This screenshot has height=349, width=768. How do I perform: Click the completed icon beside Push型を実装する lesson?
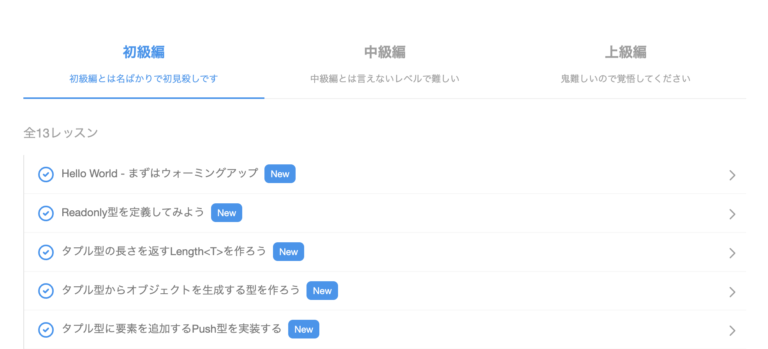46,330
